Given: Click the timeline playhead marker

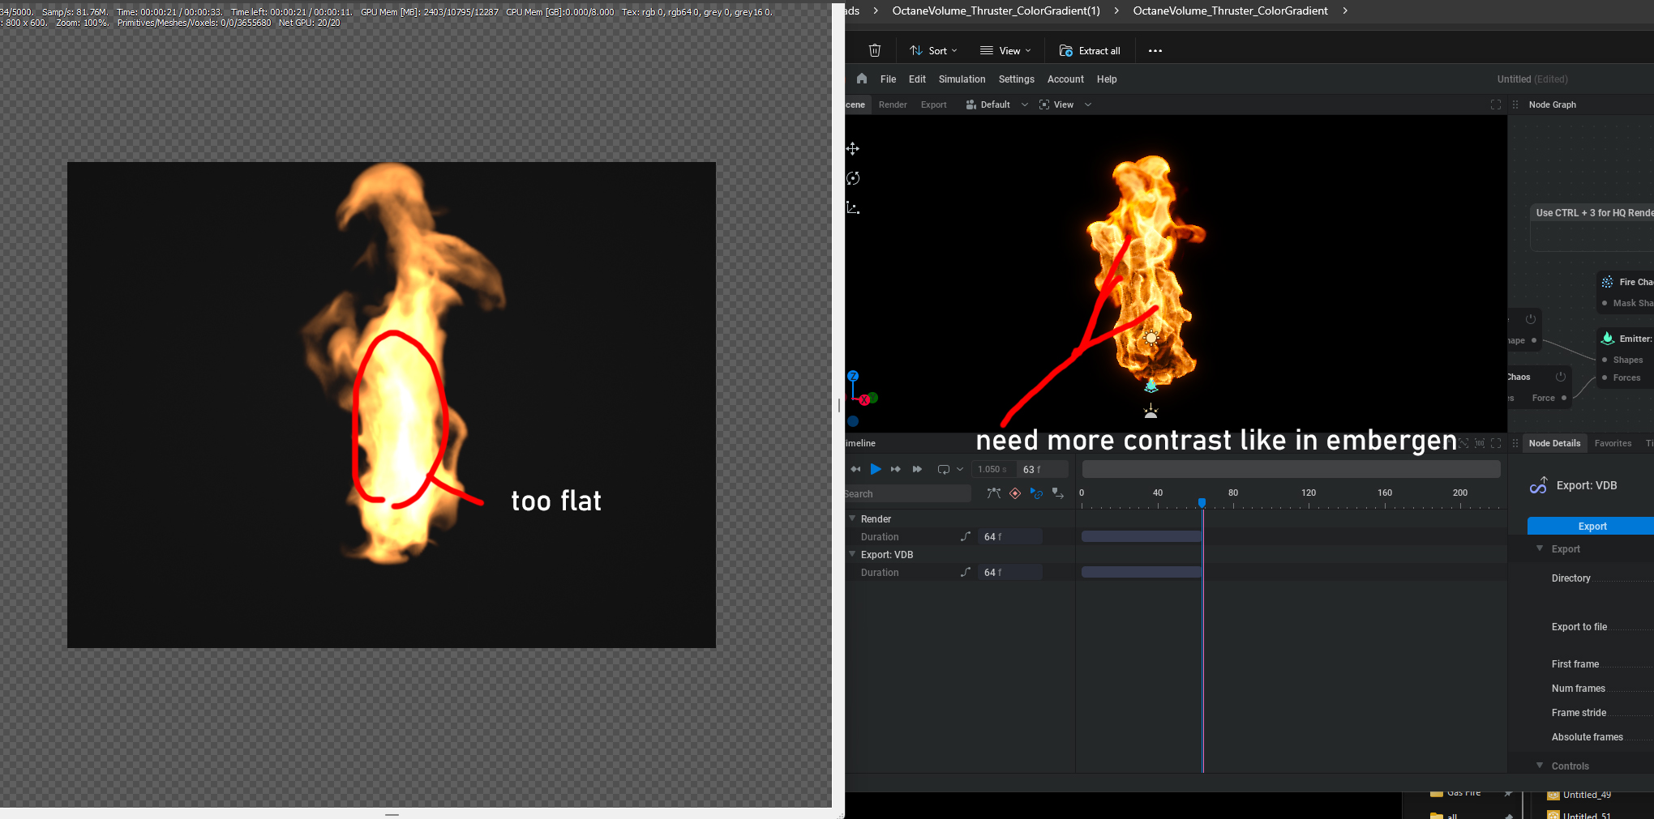Looking at the screenshot, I should 1202,502.
